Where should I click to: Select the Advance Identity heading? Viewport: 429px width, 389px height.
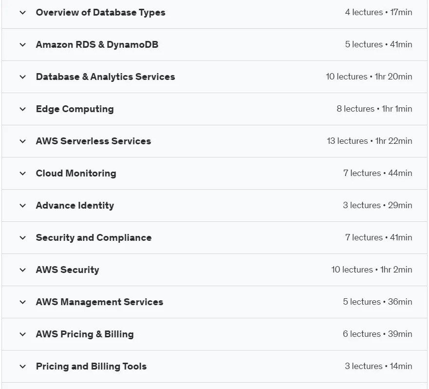(x=75, y=205)
